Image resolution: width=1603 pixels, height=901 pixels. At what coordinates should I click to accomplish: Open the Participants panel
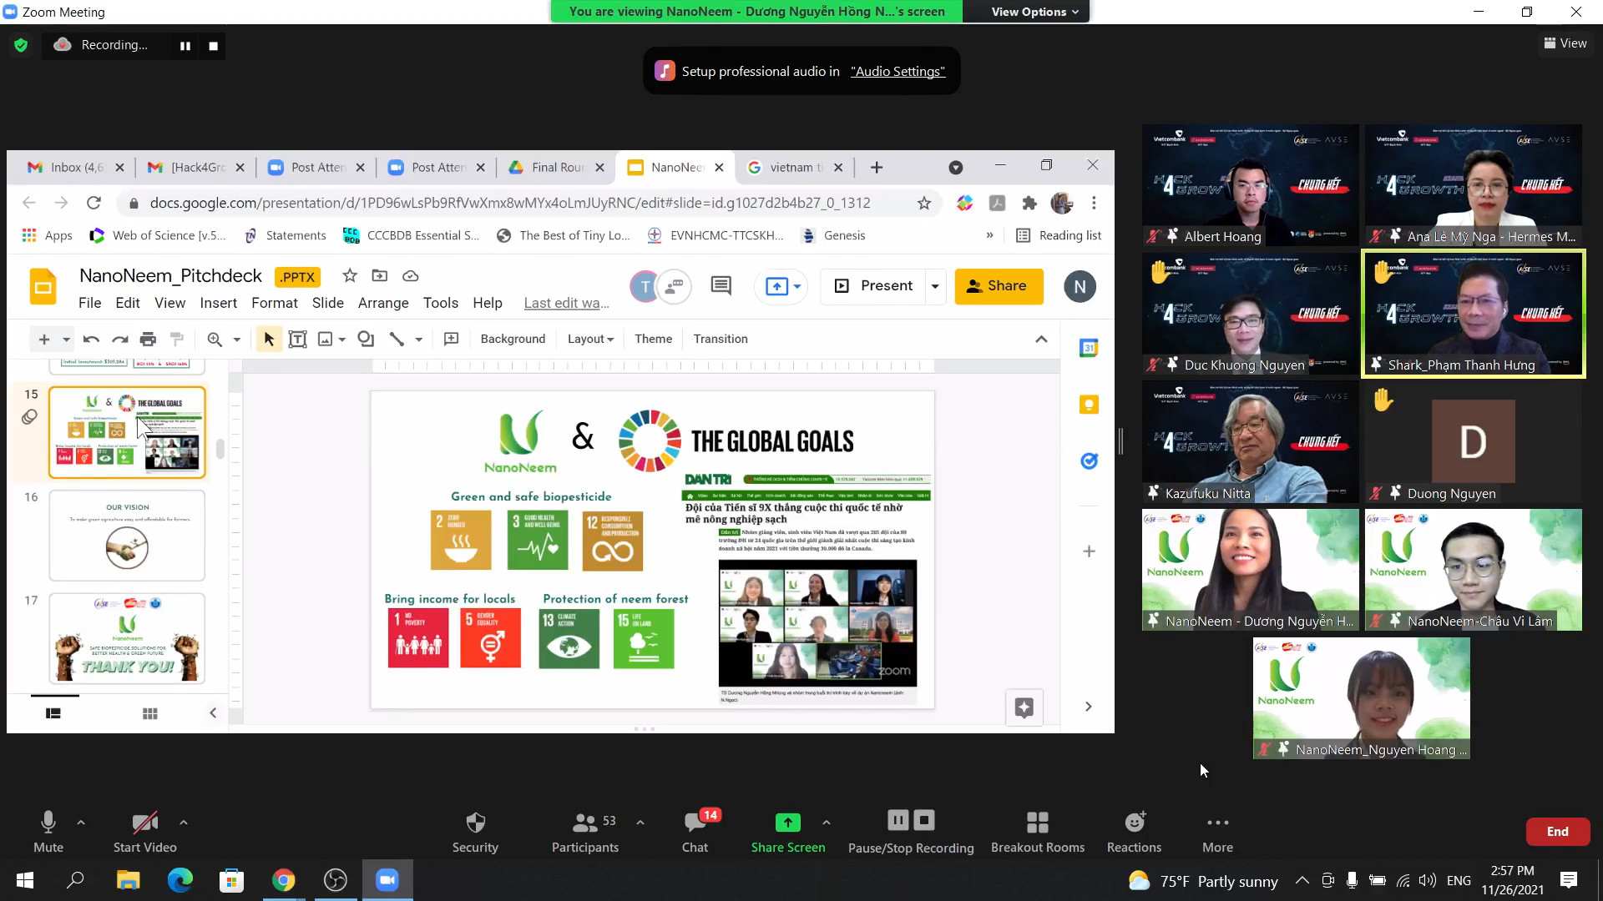(584, 823)
